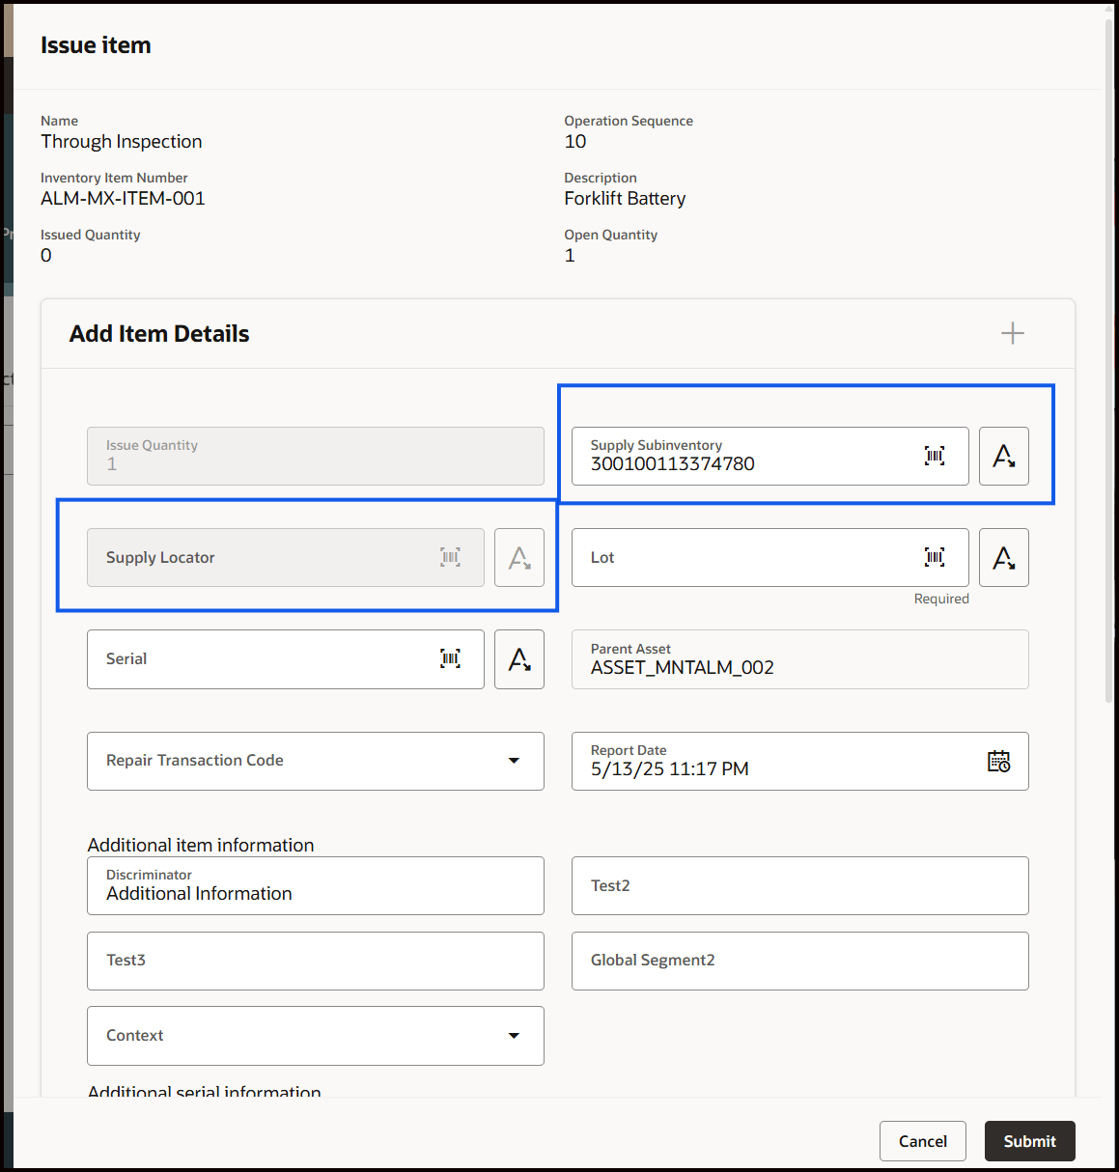Scan barcode for Supply Locator field
1119x1172 pixels.
450,557
